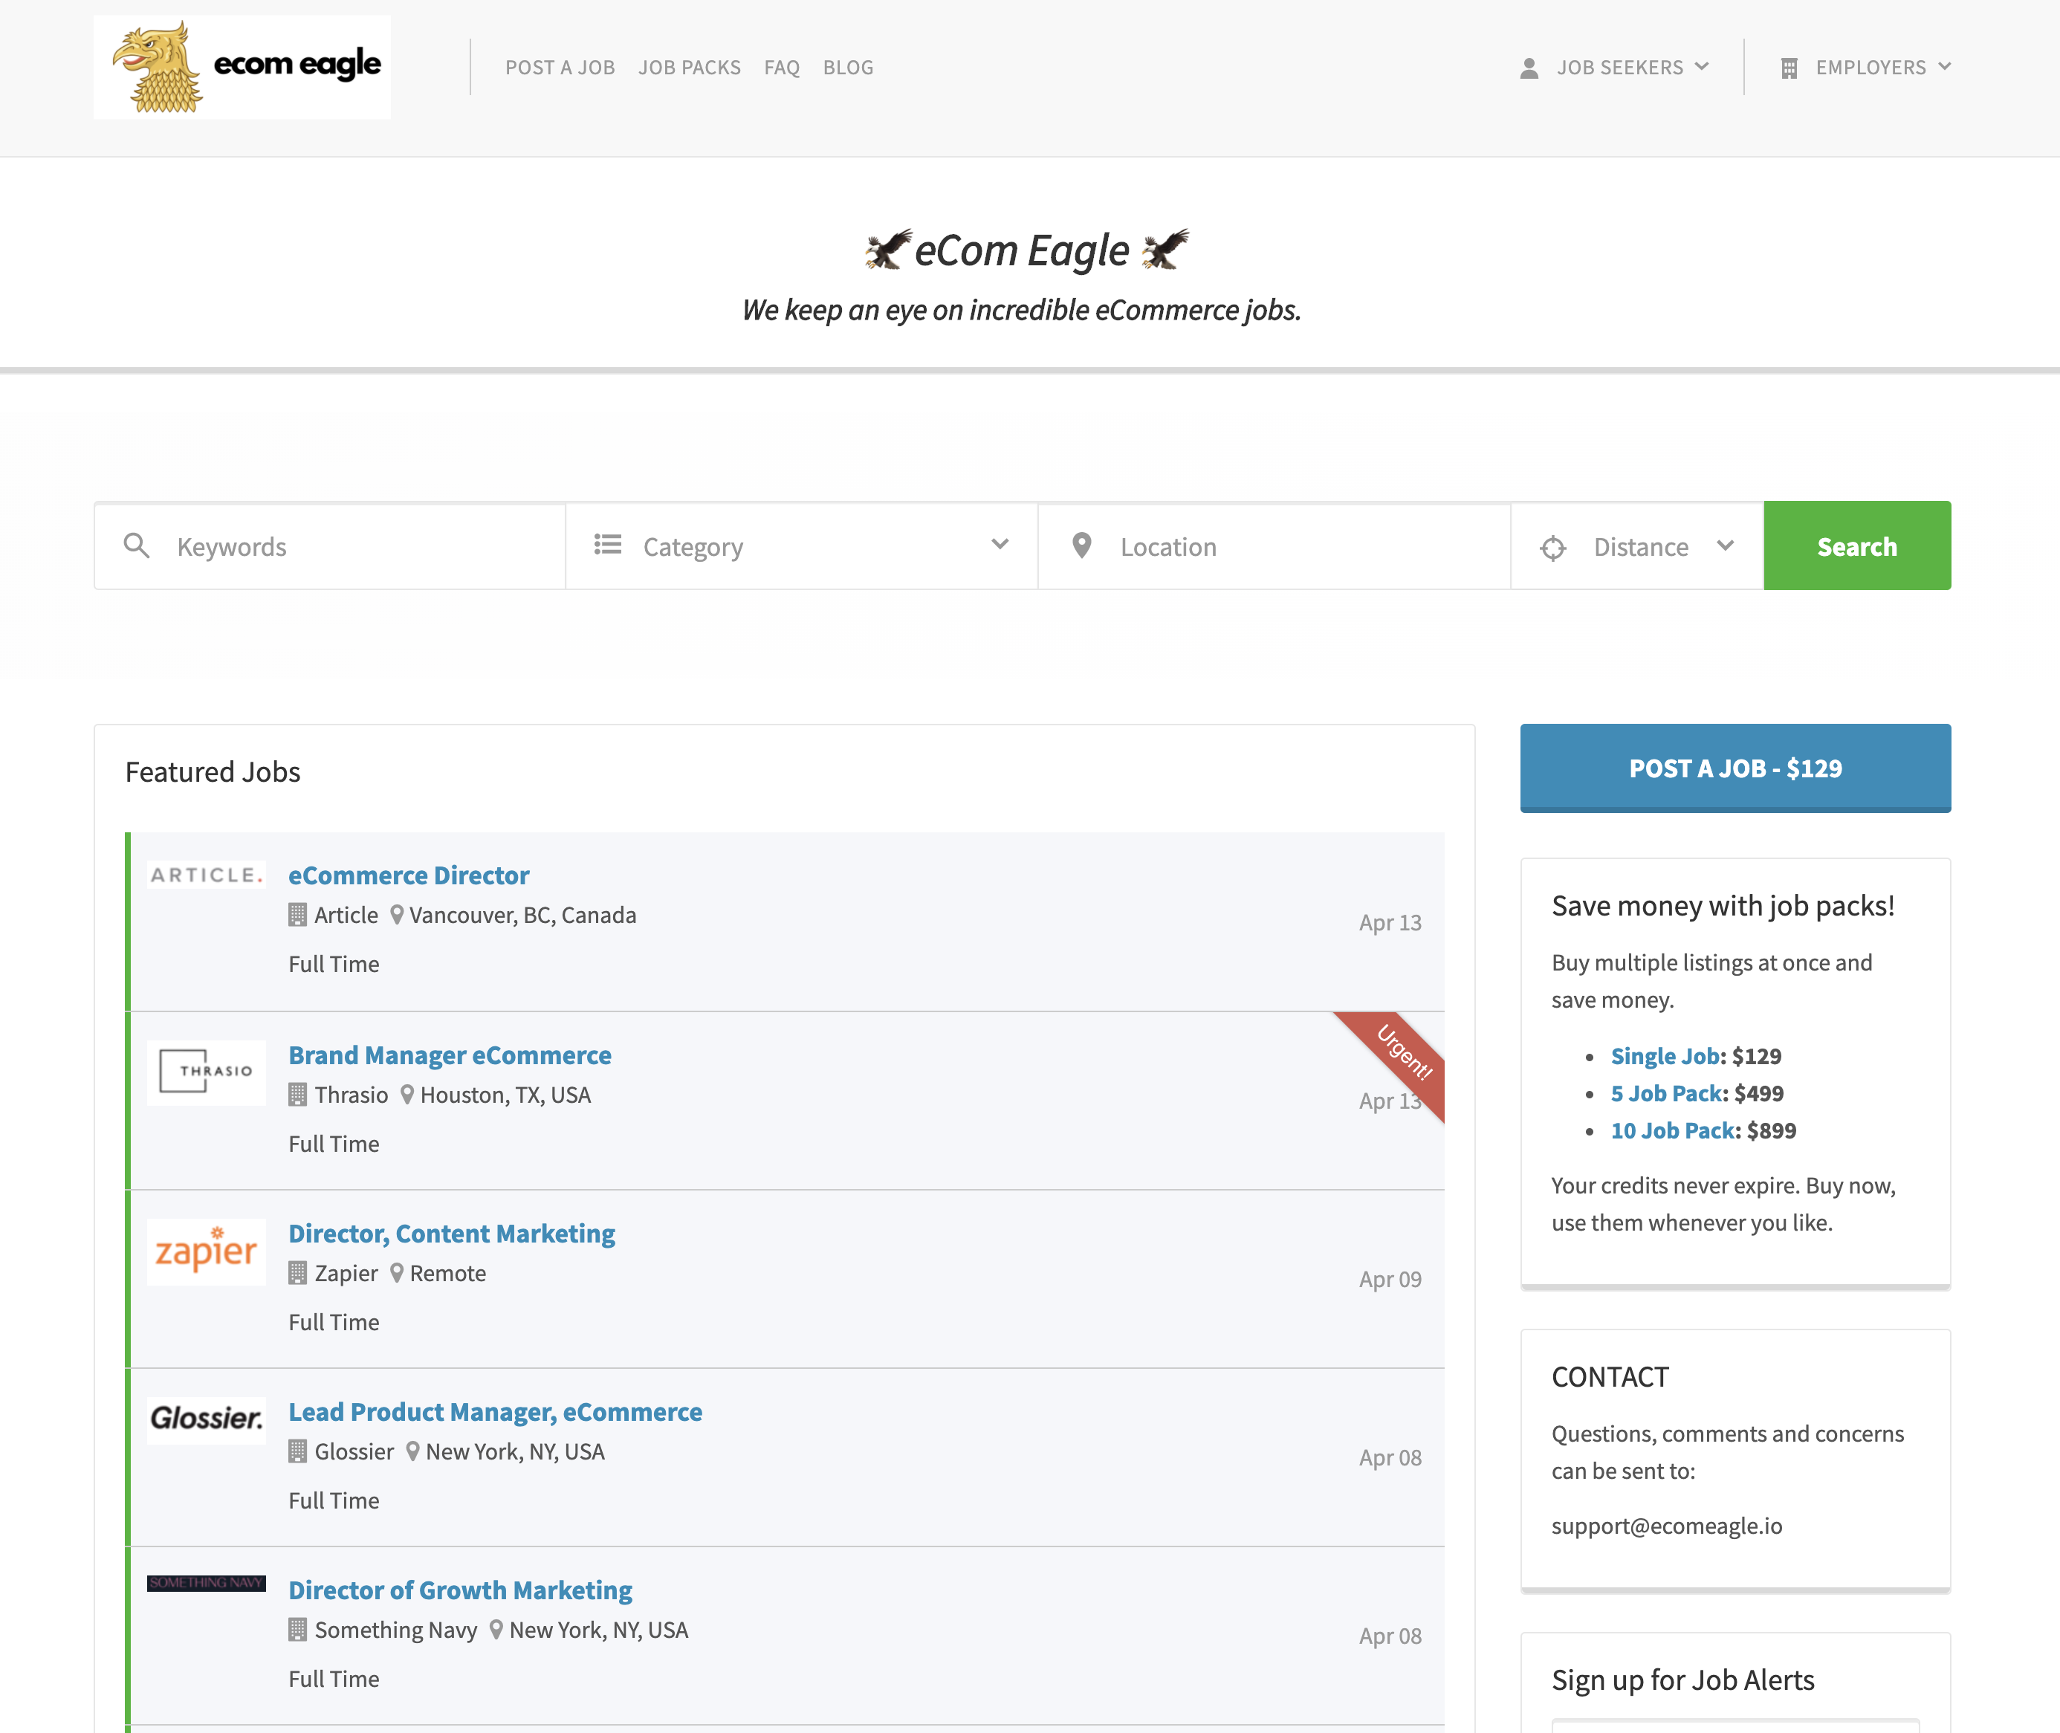Click the crosshair icon next to Distance
This screenshot has width=2060, height=1733.
(1553, 547)
